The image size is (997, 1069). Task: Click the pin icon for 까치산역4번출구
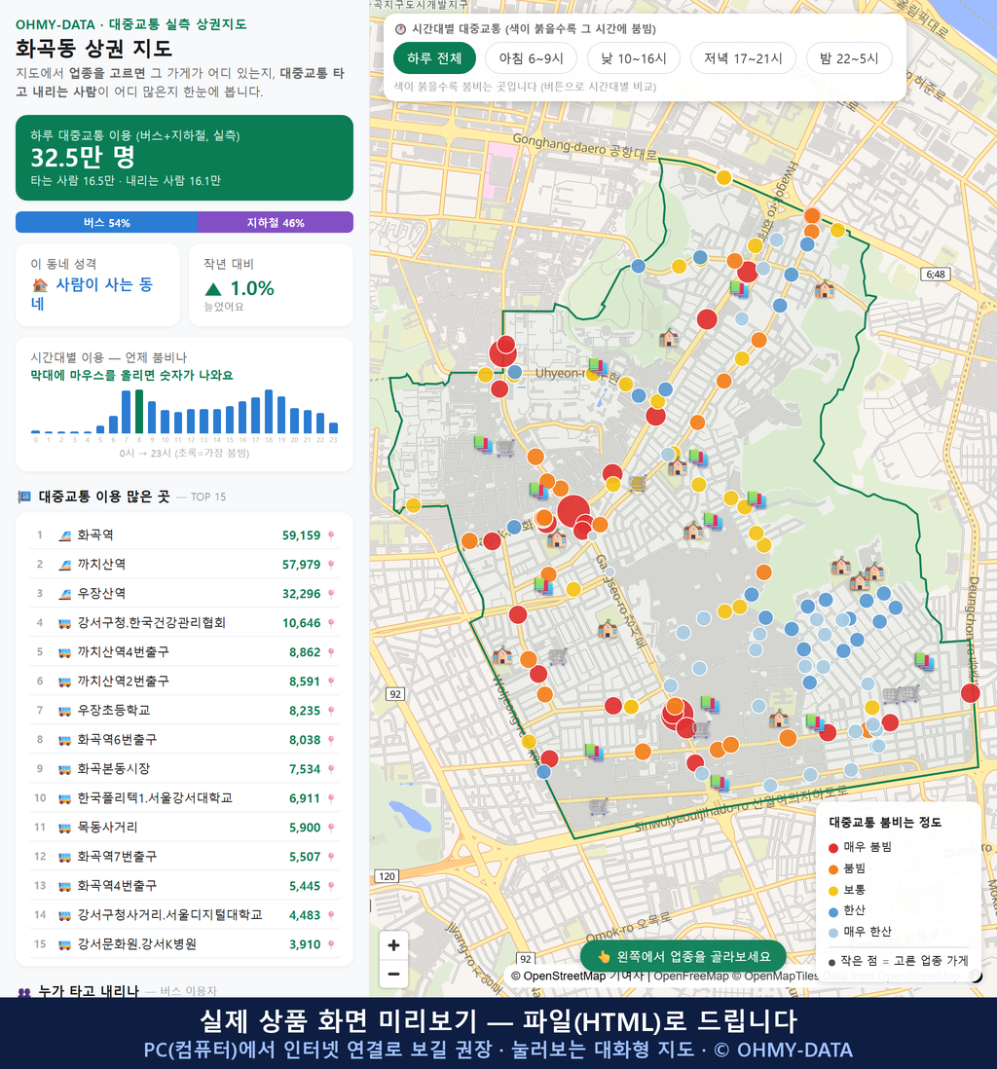pyautogui.click(x=331, y=652)
